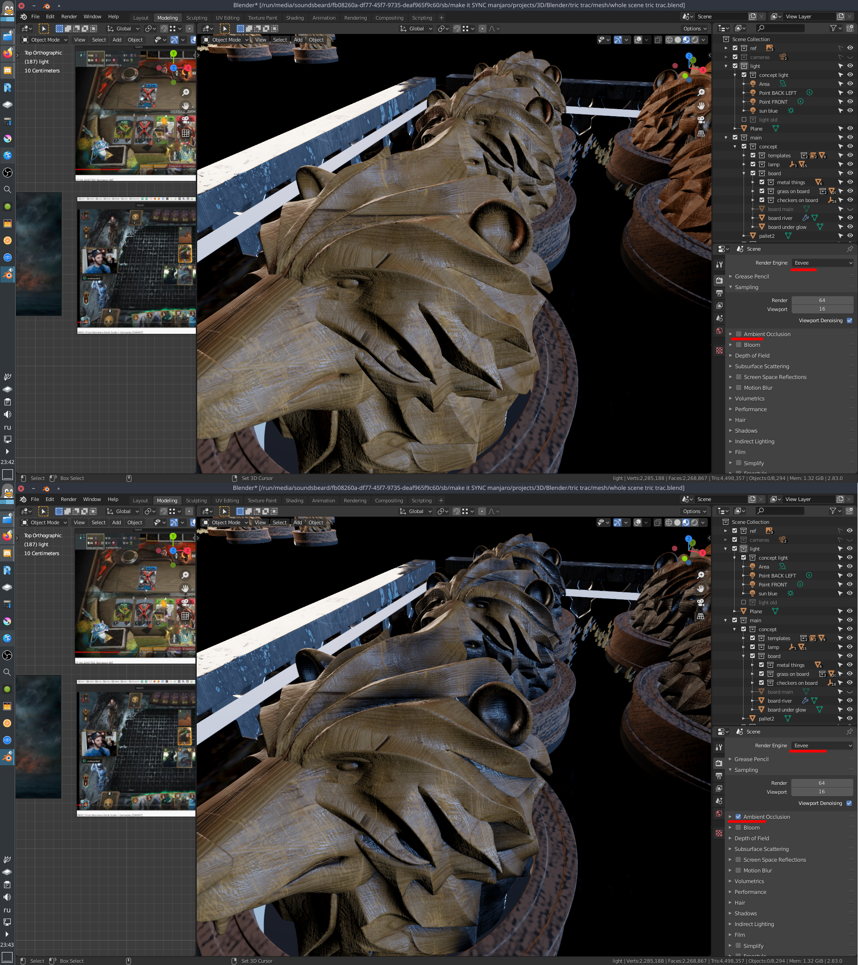The image size is (858, 965).
Task: Open View Layer properties tab in upper window
Action: click(719, 305)
